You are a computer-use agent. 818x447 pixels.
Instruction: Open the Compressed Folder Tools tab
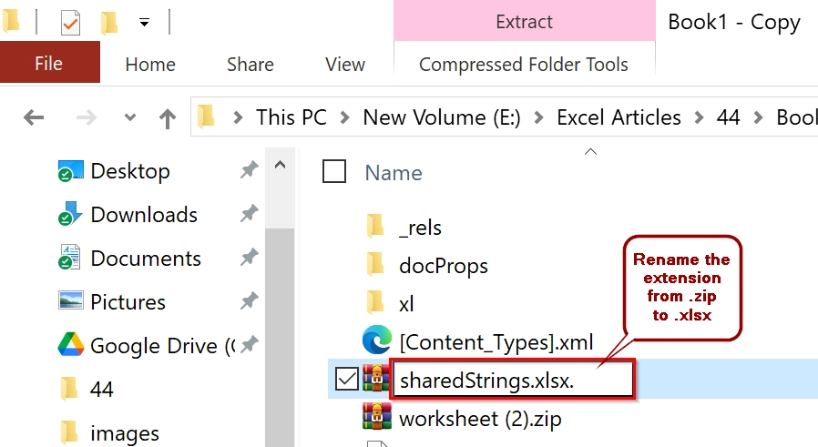pyautogui.click(x=524, y=64)
